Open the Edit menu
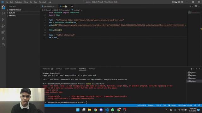The image size is (202, 113). [x=12, y=2]
